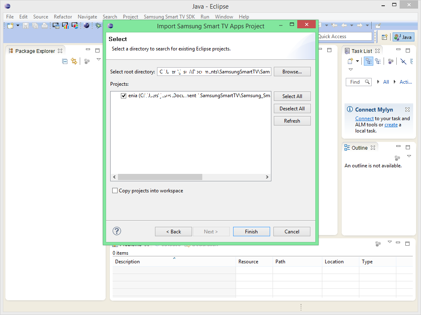
Task: Click the < Back button
Action: pos(173,231)
